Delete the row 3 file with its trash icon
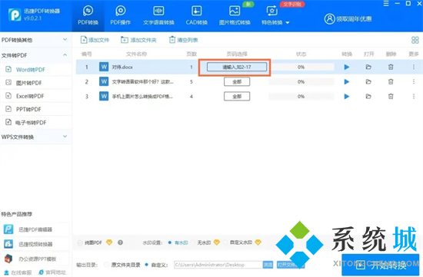The width and height of the screenshot is (423, 277). pos(391,97)
